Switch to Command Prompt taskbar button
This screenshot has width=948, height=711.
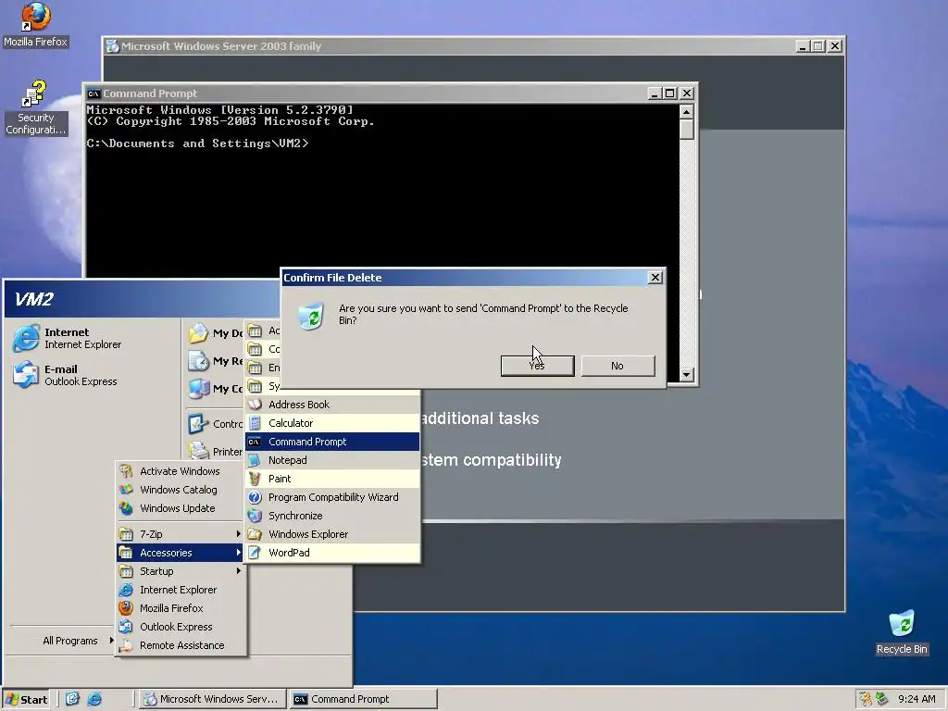pos(363,699)
